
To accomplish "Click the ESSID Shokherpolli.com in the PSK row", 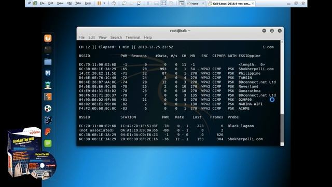I will 256,69.
